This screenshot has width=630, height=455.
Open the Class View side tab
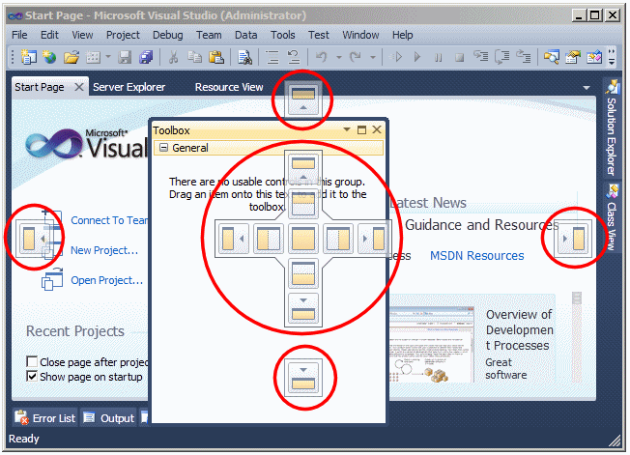coord(611,217)
